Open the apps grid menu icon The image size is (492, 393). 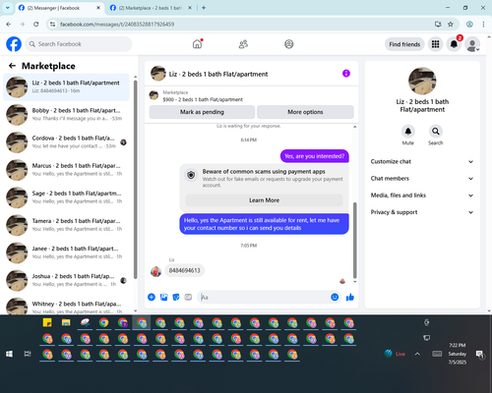435,44
